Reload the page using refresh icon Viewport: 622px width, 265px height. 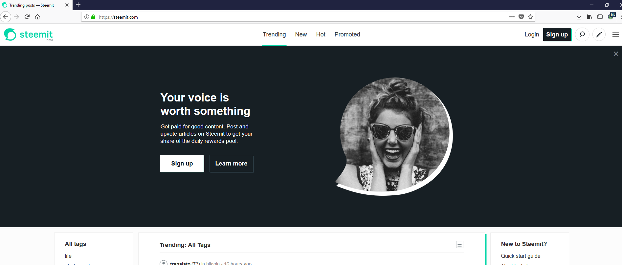click(27, 17)
